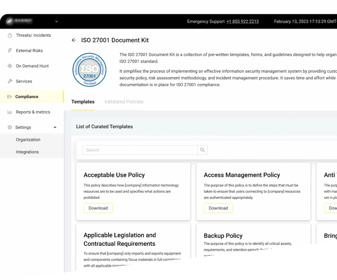Click Applicable Legislation and Contractual Requirements title
Screen dimensions: 337x280
click(120, 239)
